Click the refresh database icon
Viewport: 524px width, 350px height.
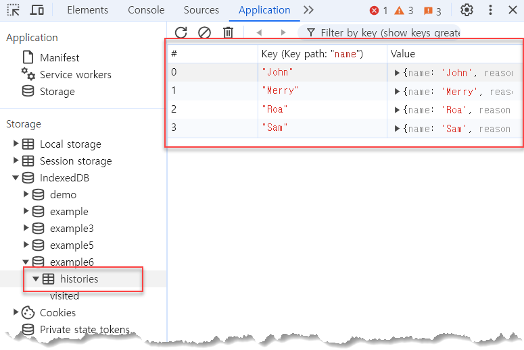181,32
